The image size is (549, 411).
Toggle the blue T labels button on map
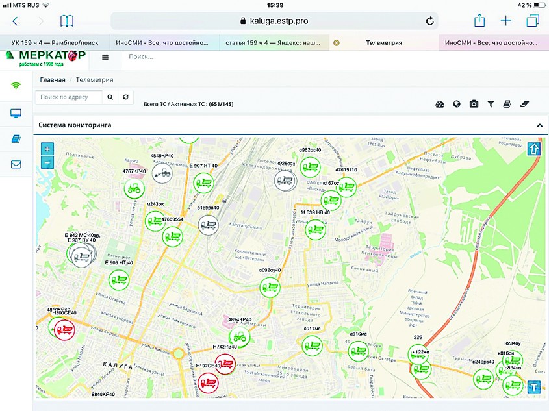tap(533, 387)
